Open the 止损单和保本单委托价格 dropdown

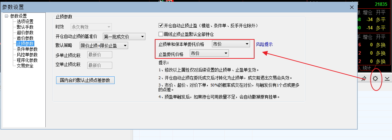point(231,44)
